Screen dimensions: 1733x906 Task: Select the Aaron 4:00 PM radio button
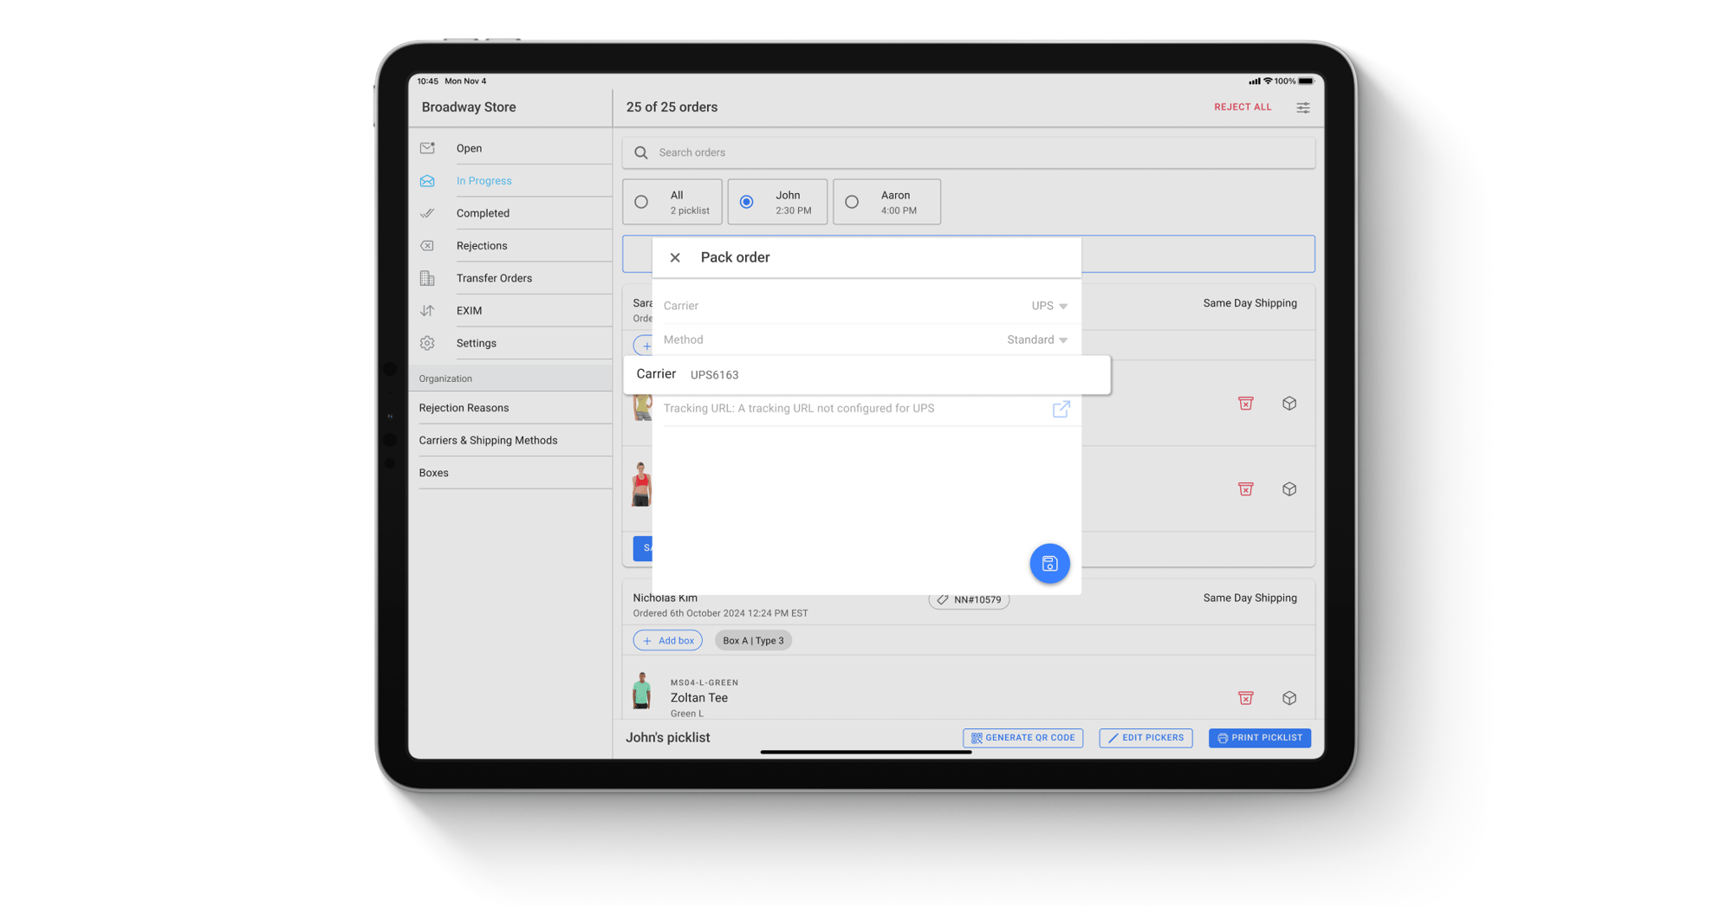(x=852, y=202)
